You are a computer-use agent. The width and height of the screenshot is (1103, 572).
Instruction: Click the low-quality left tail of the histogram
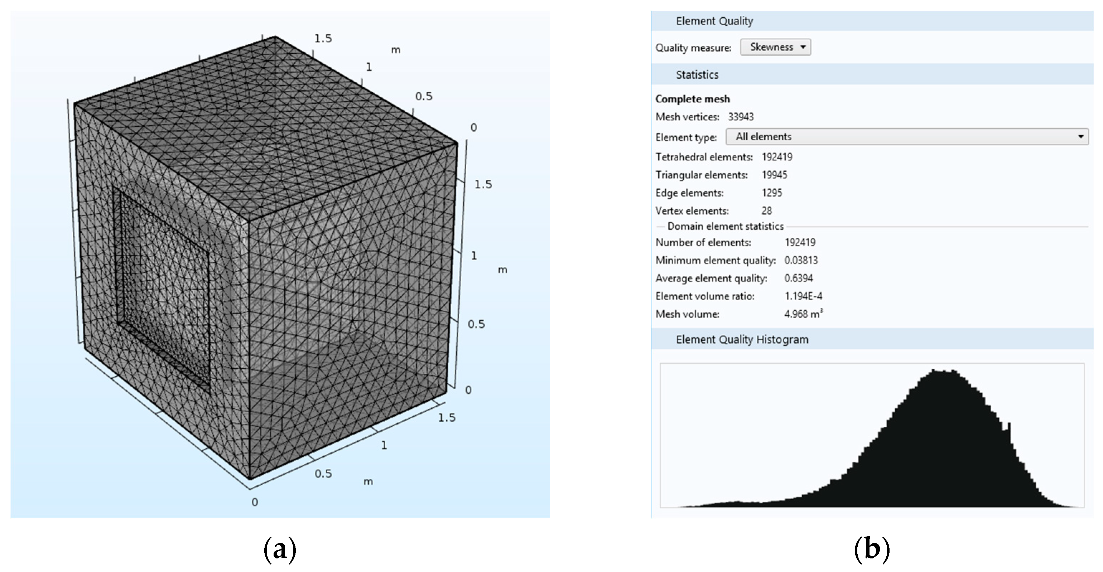point(732,504)
